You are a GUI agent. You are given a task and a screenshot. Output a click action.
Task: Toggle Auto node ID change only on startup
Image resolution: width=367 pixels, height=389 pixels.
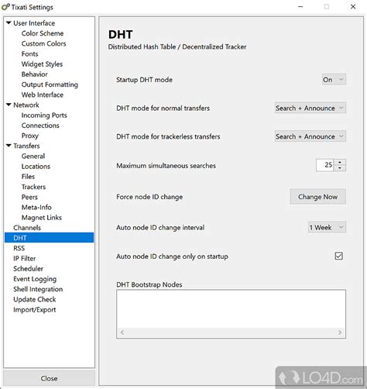pos(338,256)
